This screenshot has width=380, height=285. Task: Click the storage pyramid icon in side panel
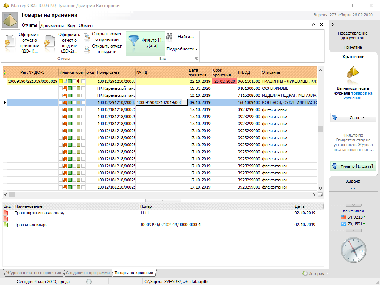pos(353,72)
